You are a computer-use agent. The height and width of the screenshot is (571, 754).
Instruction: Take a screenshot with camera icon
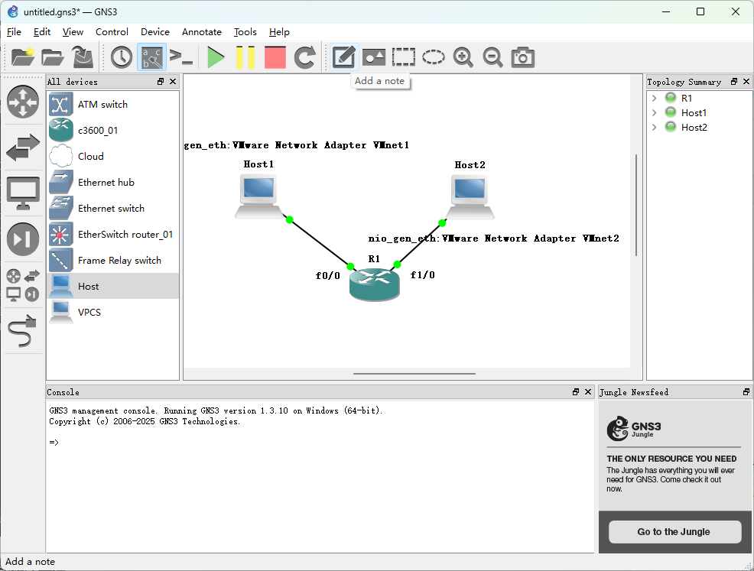point(523,57)
